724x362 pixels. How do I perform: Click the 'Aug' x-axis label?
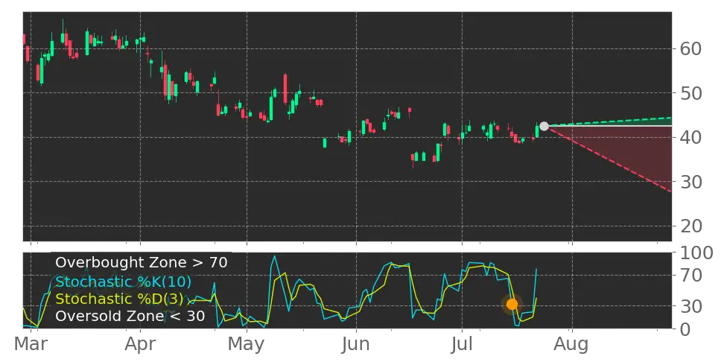pos(573,346)
